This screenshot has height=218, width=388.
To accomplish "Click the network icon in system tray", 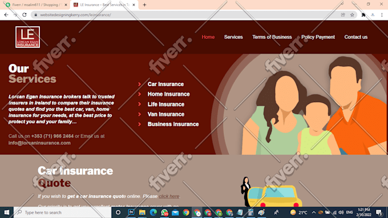I will [x=334, y=212].
